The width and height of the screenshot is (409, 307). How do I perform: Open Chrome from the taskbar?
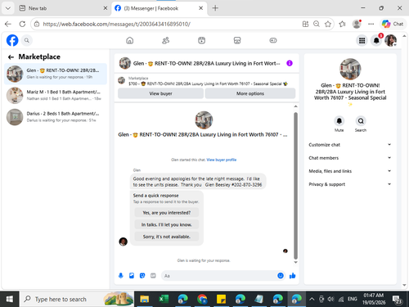202,299
